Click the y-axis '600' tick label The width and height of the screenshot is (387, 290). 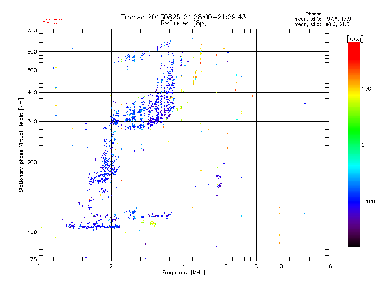(x=32, y=52)
